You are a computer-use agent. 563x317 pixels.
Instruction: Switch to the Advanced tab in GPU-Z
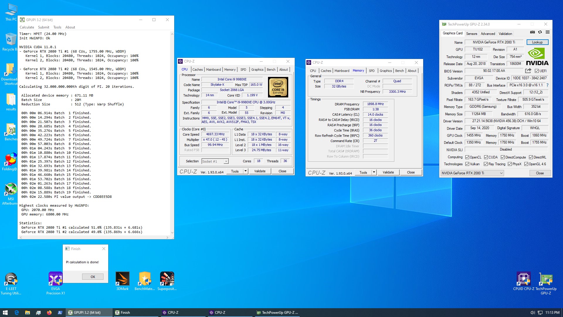pyautogui.click(x=488, y=34)
